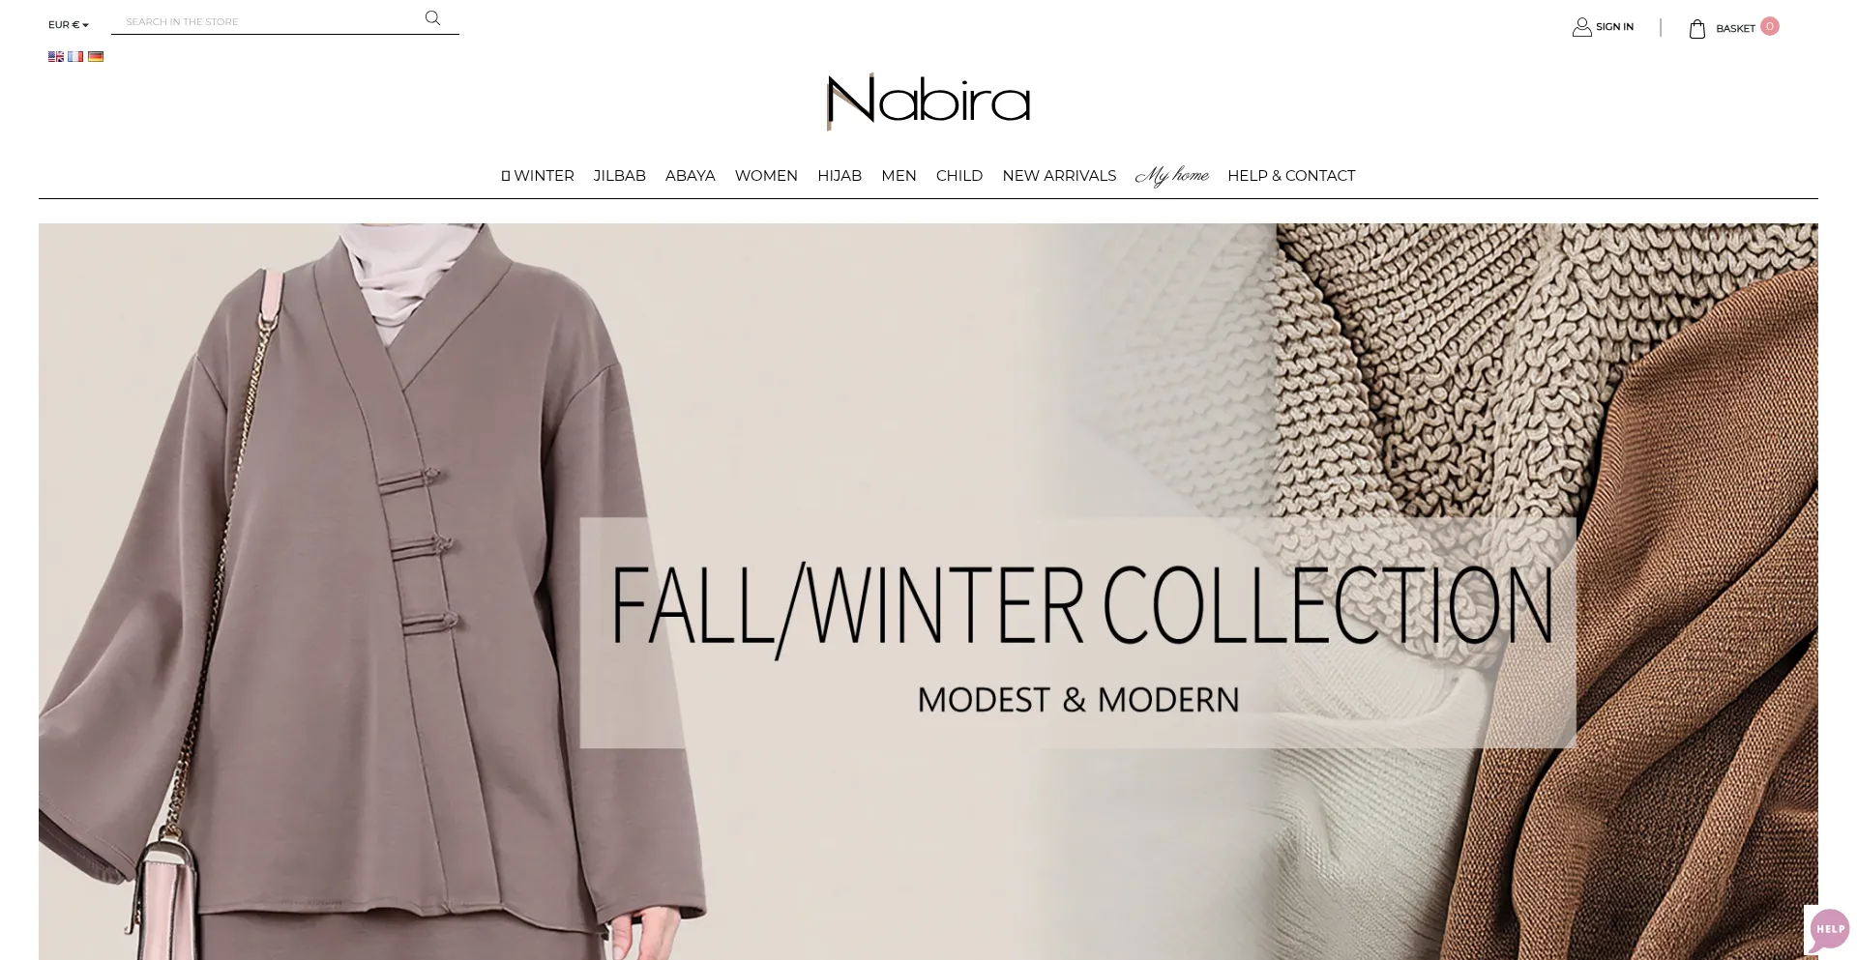Image resolution: width=1857 pixels, height=960 pixels.
Task: Visit the Help & Contact page
Action: (x=1291, y=176)
